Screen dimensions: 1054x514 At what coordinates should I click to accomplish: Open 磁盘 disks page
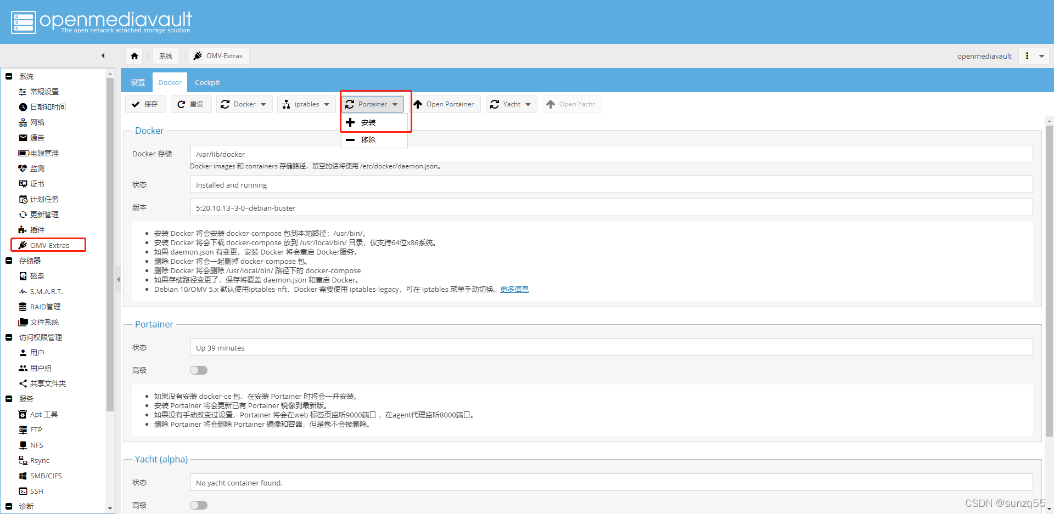37,276
